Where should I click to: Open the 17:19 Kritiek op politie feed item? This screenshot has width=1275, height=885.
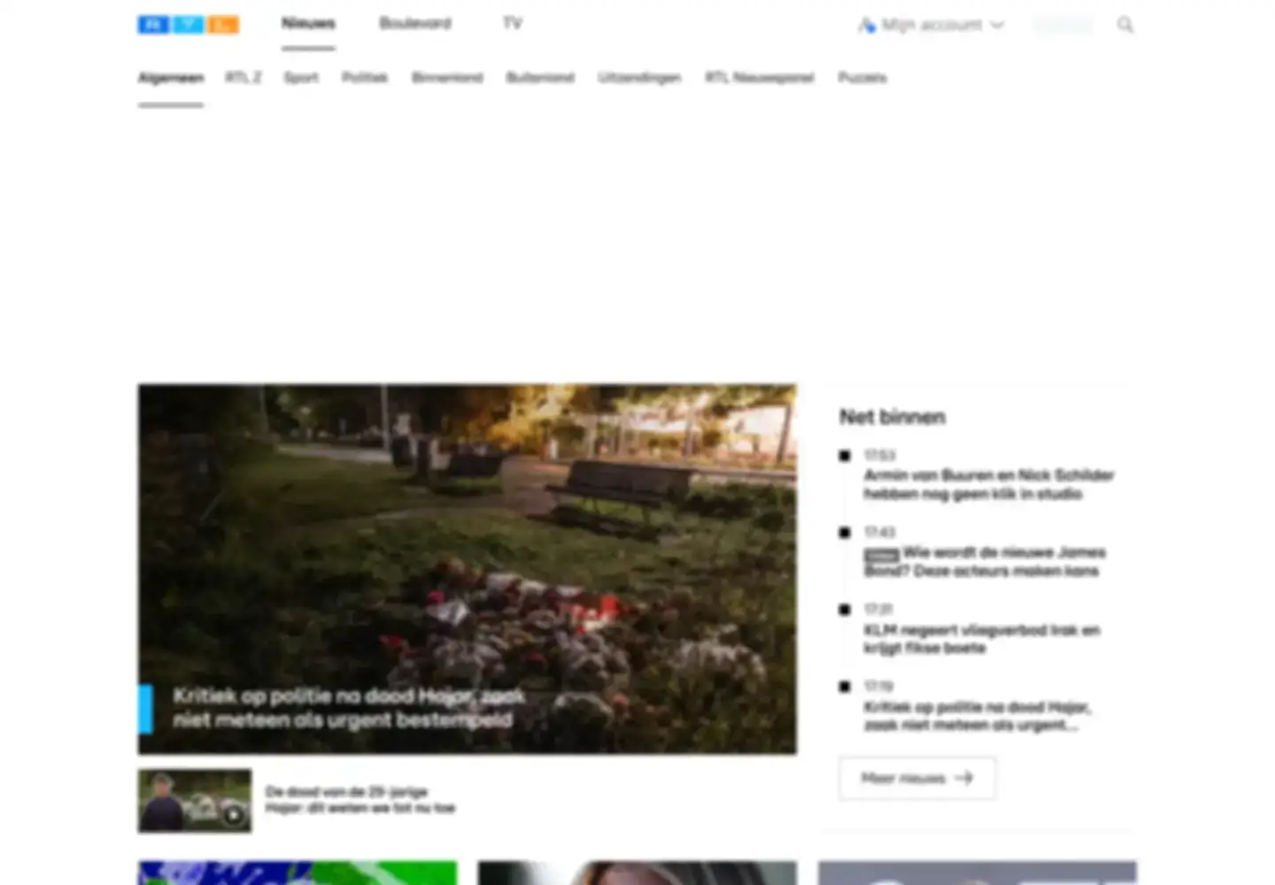click(x=977, y=716)
